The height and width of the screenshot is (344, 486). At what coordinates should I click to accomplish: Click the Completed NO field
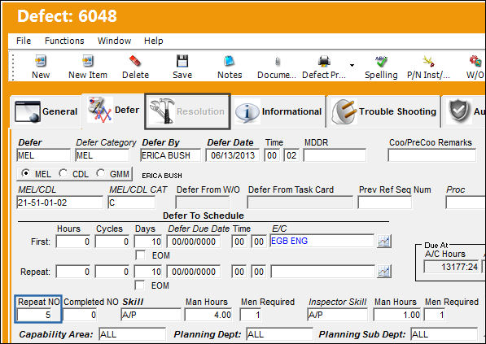point(81,315)
